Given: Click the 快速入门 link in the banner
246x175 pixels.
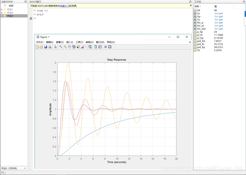Looking at the screenshot, I should click(x=65, y=6).
